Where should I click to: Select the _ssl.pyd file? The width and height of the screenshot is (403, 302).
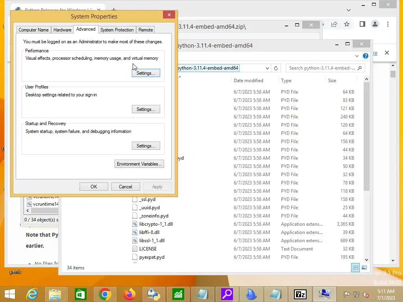147,199
